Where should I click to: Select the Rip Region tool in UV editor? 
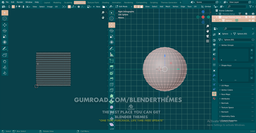5,55
